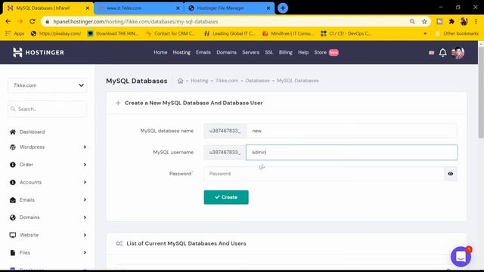Click the Dashboard home icon in sidebar
484x272 pixels.
(x=13, y=132)
